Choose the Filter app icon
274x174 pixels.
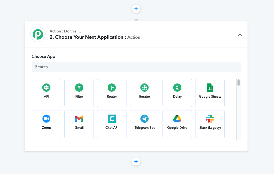tap(79, 88)
